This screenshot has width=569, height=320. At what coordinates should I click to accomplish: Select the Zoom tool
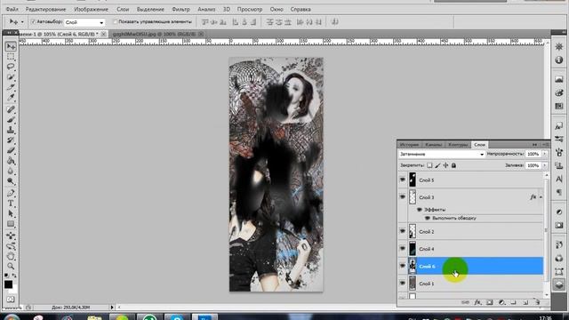click(x=11, y=267)
